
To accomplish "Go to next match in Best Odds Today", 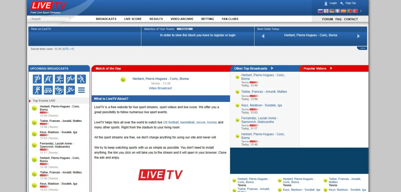I will point(359,36).
